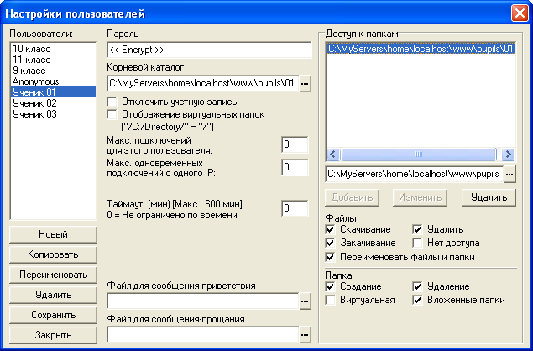
Task: Uncheck Вложенные папки option
Action: point(417,301)
